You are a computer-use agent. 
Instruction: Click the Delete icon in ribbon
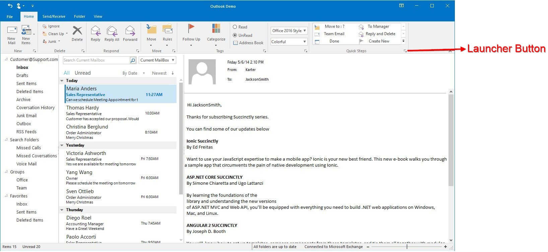(77, 31)
